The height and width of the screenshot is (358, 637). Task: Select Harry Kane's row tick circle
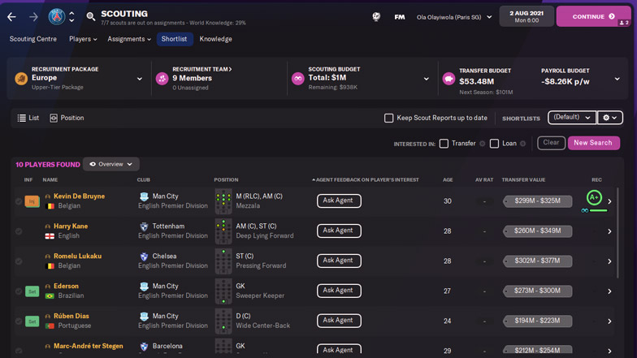(x=19, y=231)
